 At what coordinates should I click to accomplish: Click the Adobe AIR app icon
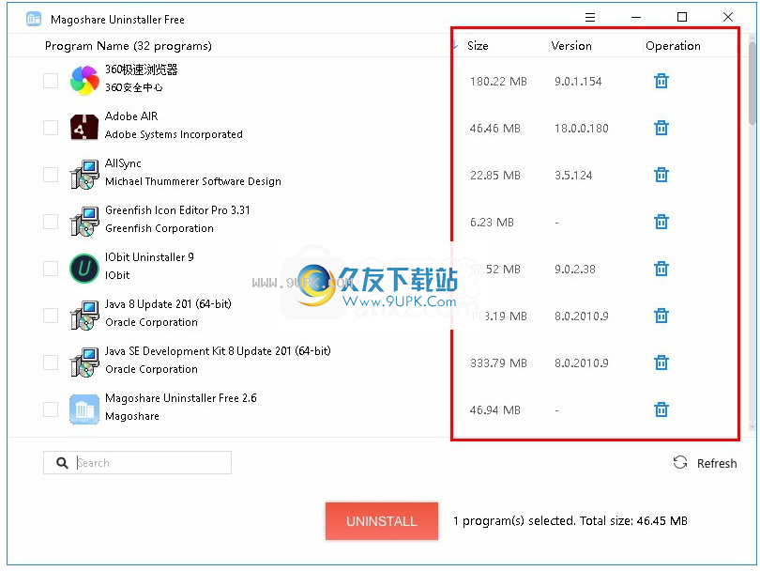pos(84,127)
